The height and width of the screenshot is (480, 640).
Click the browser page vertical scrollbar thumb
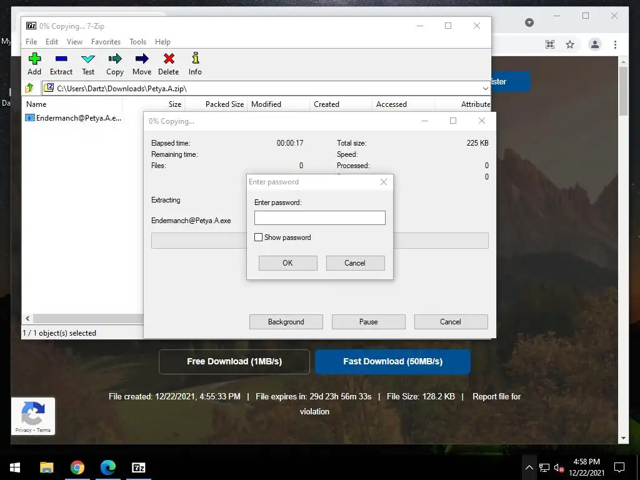[623, 91]
